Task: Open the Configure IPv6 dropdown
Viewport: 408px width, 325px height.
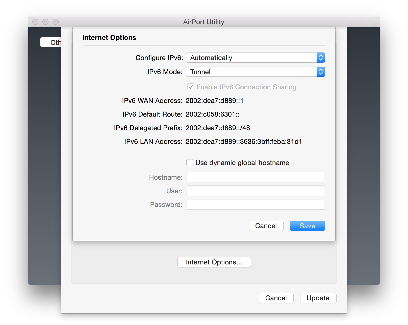Action: 256,58
